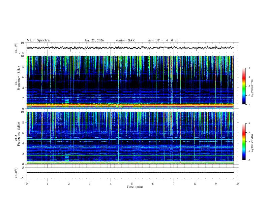Viewport: 267px width, 206px height.
Task: Click the "VLF Spectra" plot title
Action: 38,40
